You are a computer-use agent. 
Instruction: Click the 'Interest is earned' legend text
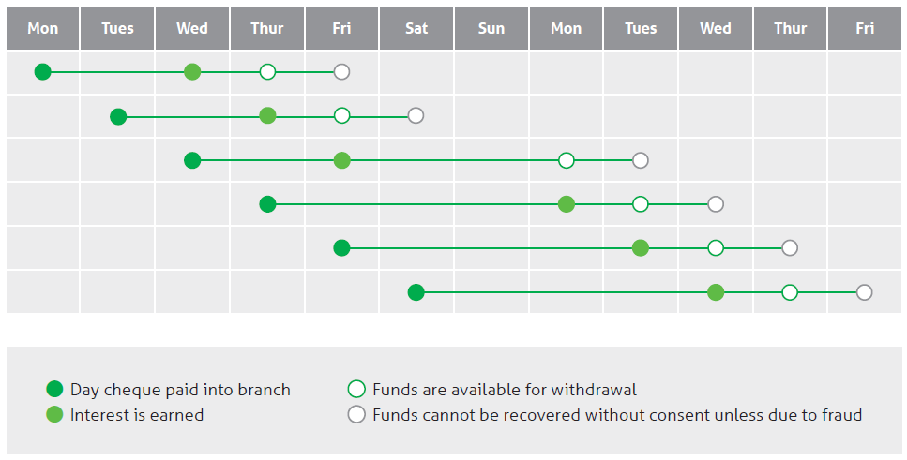[x=137, y=415]
